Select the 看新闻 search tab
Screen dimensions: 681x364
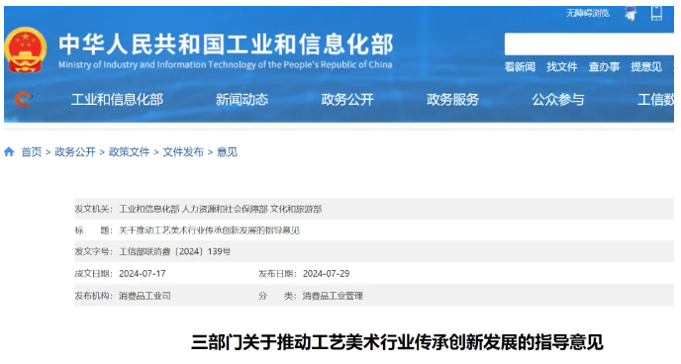[520, 67]
